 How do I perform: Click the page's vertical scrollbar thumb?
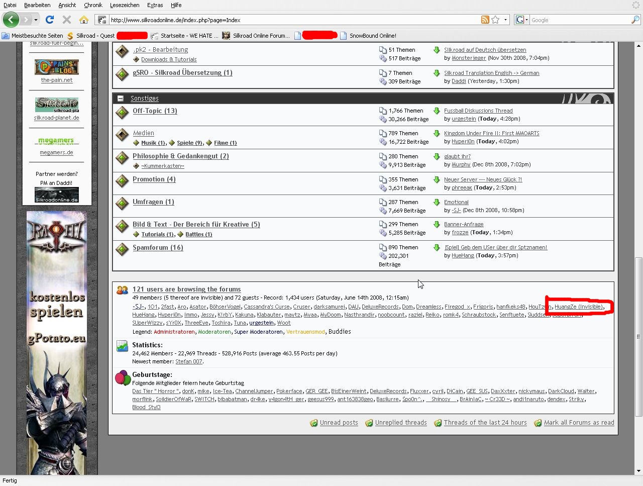(x=638, y=337)
